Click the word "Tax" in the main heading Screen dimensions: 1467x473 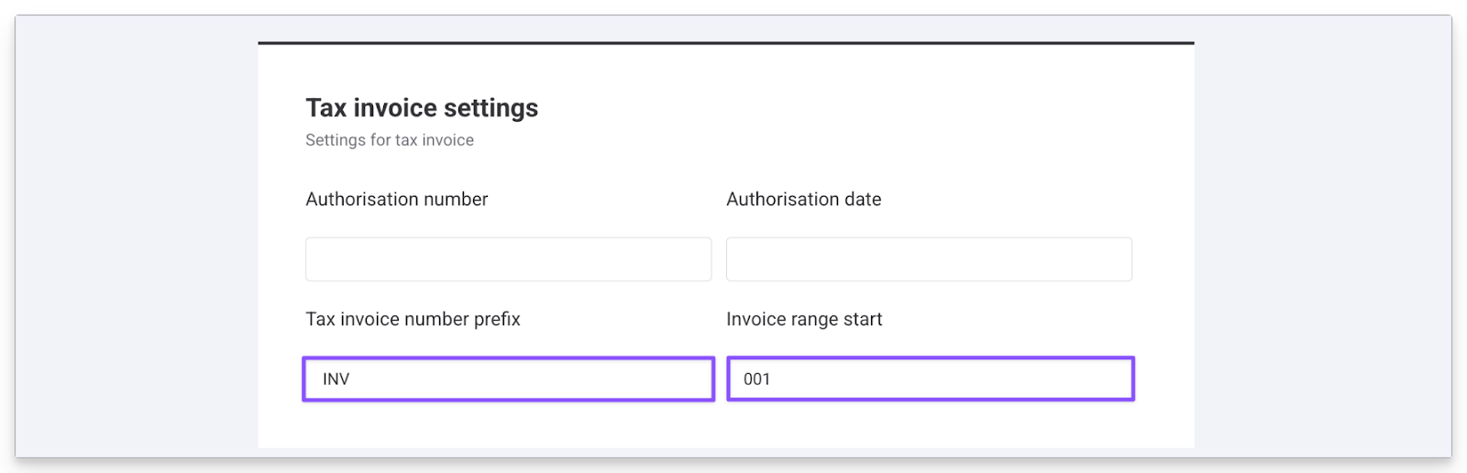click(326, 108)
